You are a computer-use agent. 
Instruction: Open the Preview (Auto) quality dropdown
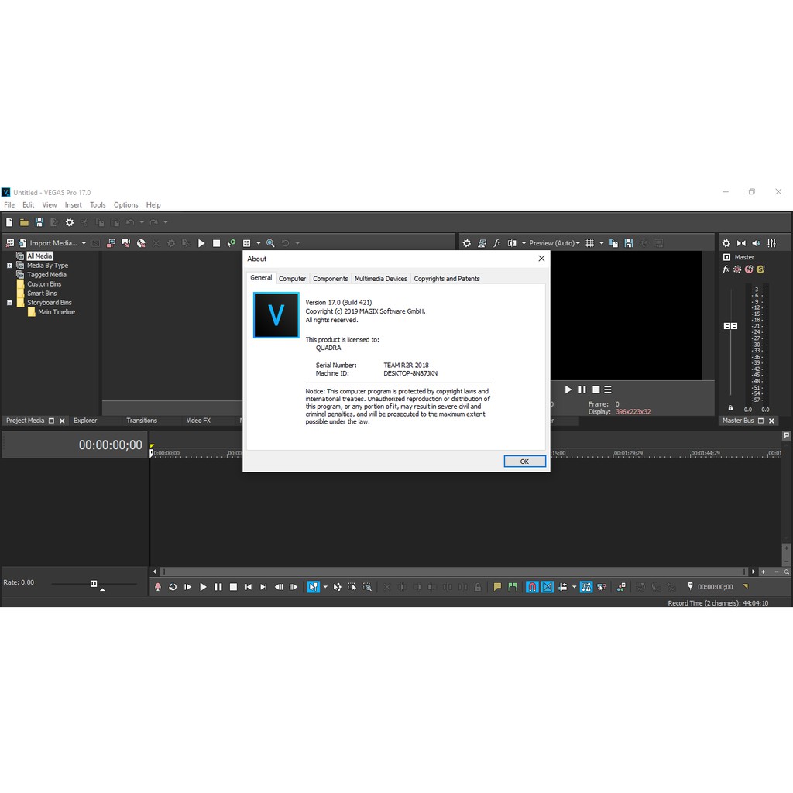coord(554,243)
